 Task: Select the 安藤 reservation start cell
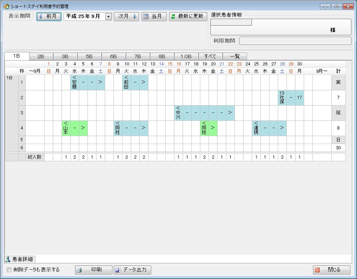click(75, 83)
